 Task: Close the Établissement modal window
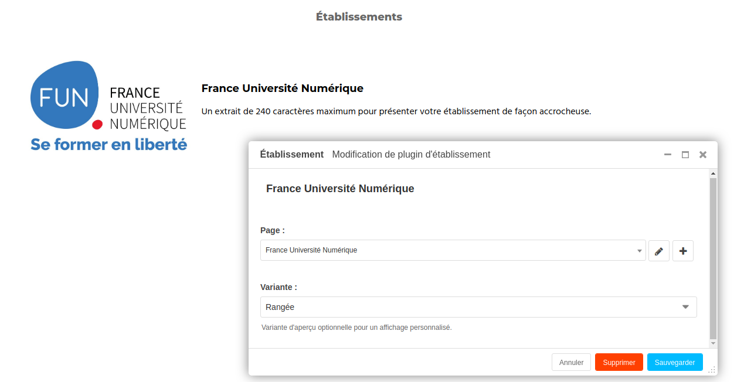703,155
